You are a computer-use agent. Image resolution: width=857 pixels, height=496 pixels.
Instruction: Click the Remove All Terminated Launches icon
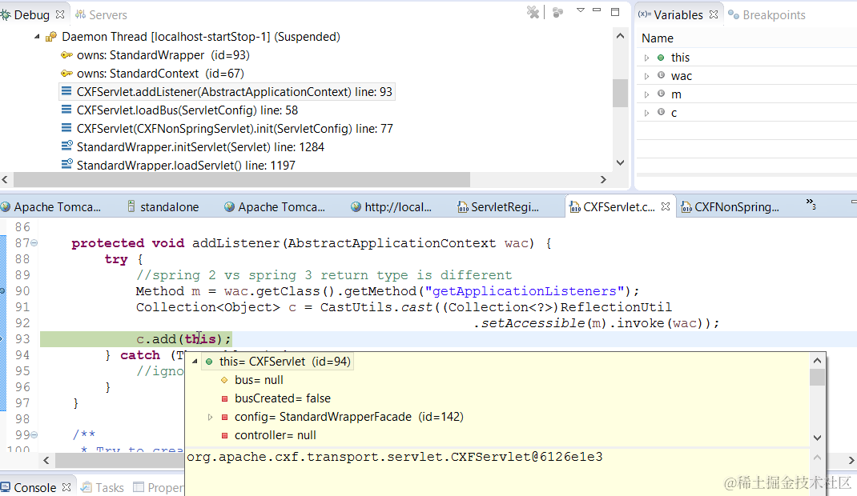[x=533, y=12]
